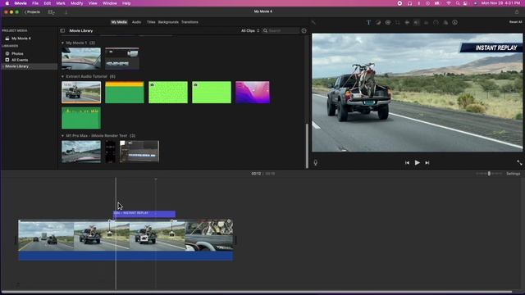Open the View menu

[93, 3]
